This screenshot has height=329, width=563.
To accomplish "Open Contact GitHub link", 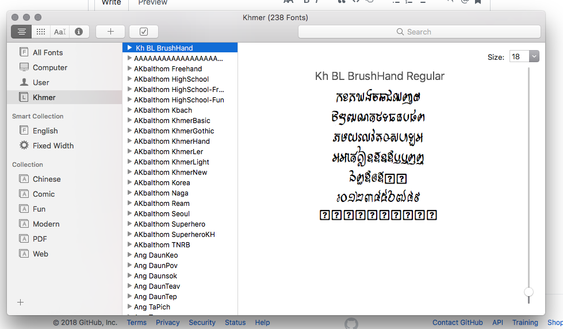I will (x=457, y=323).
